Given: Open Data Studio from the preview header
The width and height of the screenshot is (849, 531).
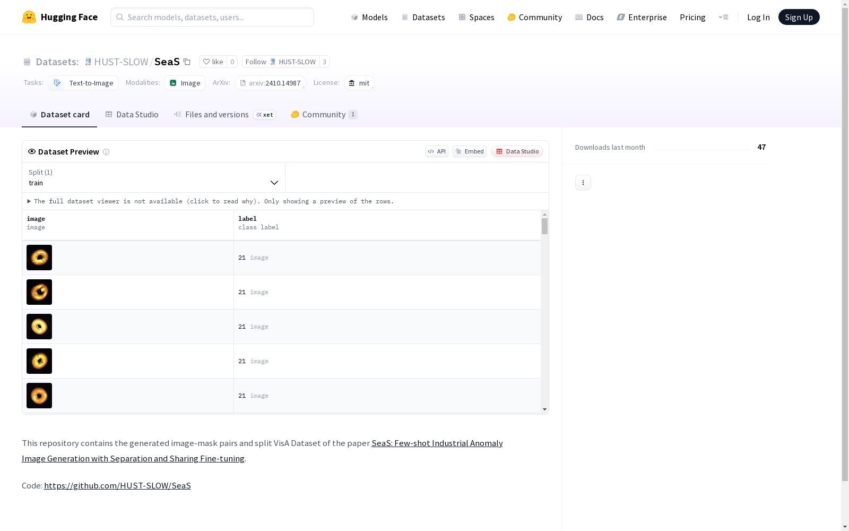Looking at the screenshot, I should tap(517, 151).
